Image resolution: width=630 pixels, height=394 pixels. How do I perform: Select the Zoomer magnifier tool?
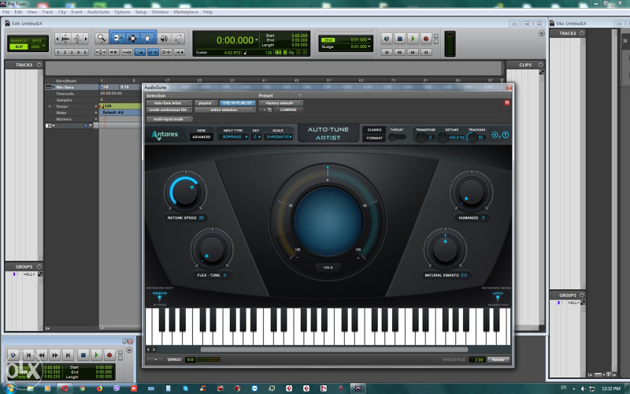[102, 38]
